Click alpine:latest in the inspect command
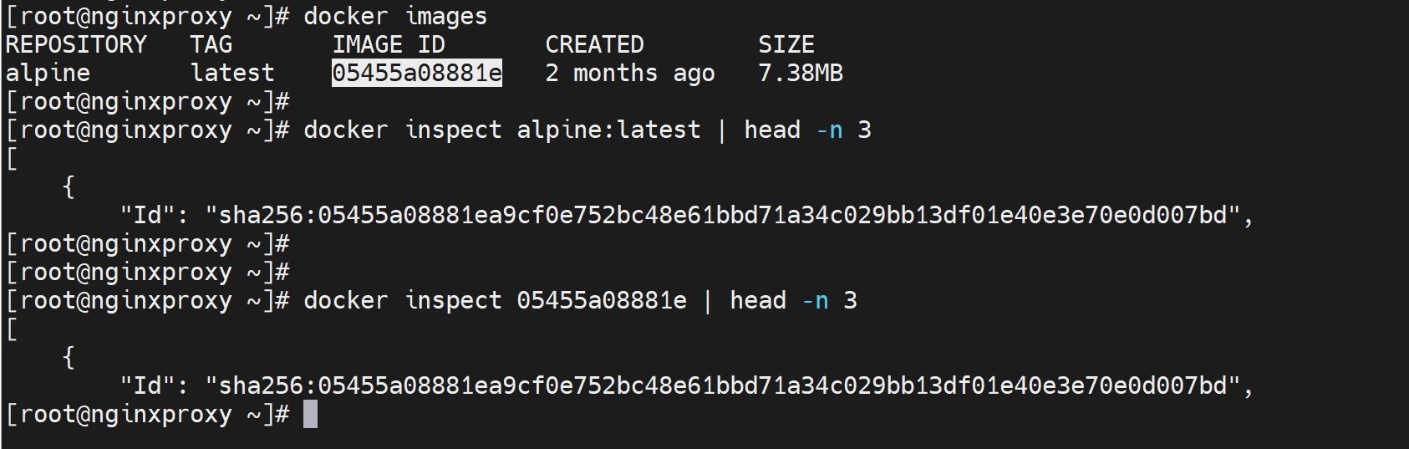1409x449 pixels. [608, 130]
